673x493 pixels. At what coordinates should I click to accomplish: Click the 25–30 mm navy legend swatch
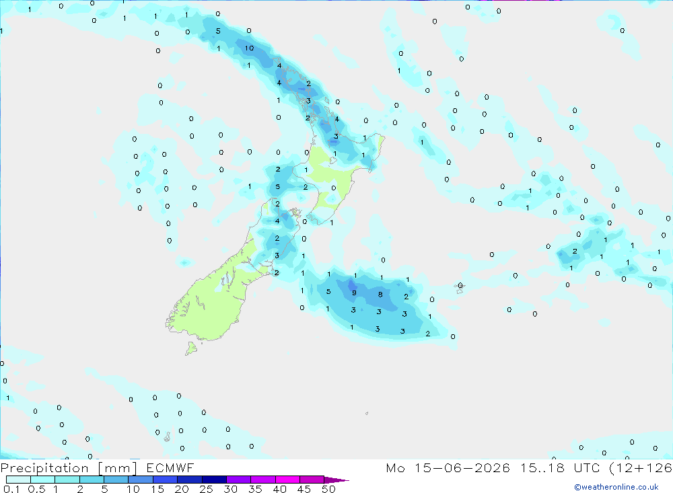214,480
